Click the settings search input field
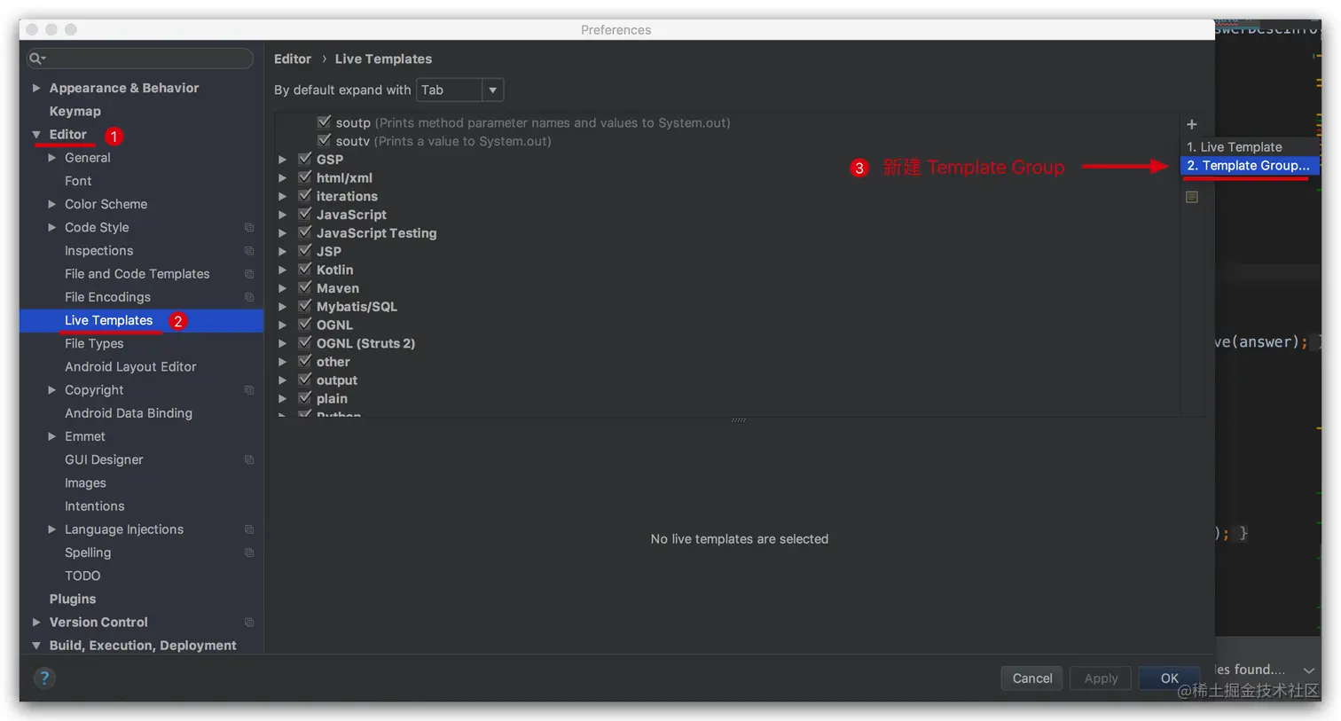 [141, 59]
